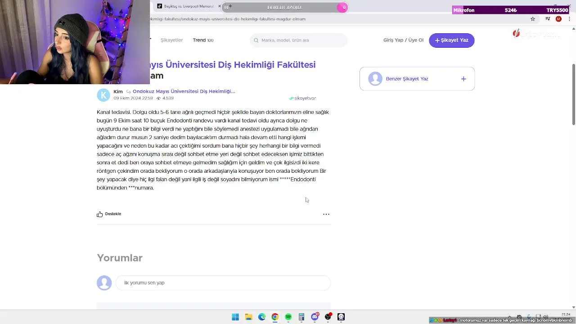The height and width of the screenshot is (324, 576).
Task: Click the author avatar K
Action: [103, 95]
